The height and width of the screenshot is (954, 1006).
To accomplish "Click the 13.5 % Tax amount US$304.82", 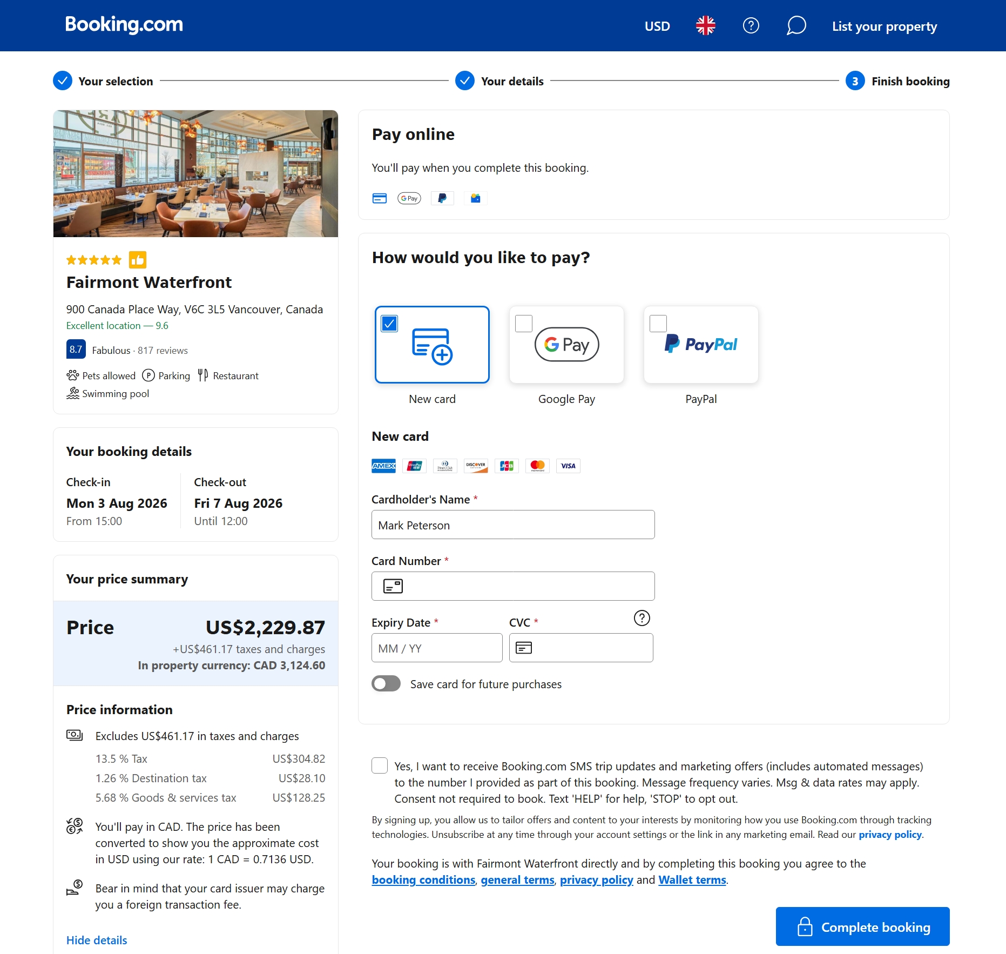I will tap(299, 759).
